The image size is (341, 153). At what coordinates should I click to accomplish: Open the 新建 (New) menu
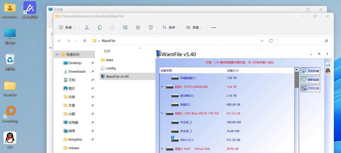click(x=67, y=28)
